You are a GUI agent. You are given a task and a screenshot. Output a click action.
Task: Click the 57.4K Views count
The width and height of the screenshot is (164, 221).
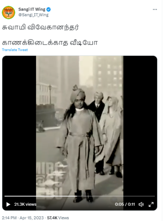pyautogui.click(x=58, y=218)
